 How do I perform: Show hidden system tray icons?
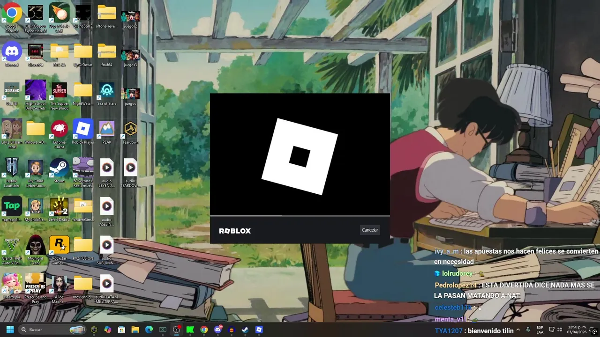[x=518, y=330]
